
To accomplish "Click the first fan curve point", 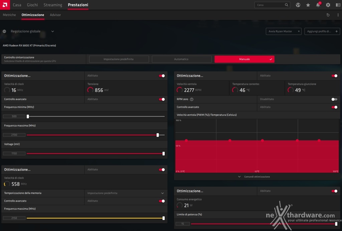I will 186,141.
